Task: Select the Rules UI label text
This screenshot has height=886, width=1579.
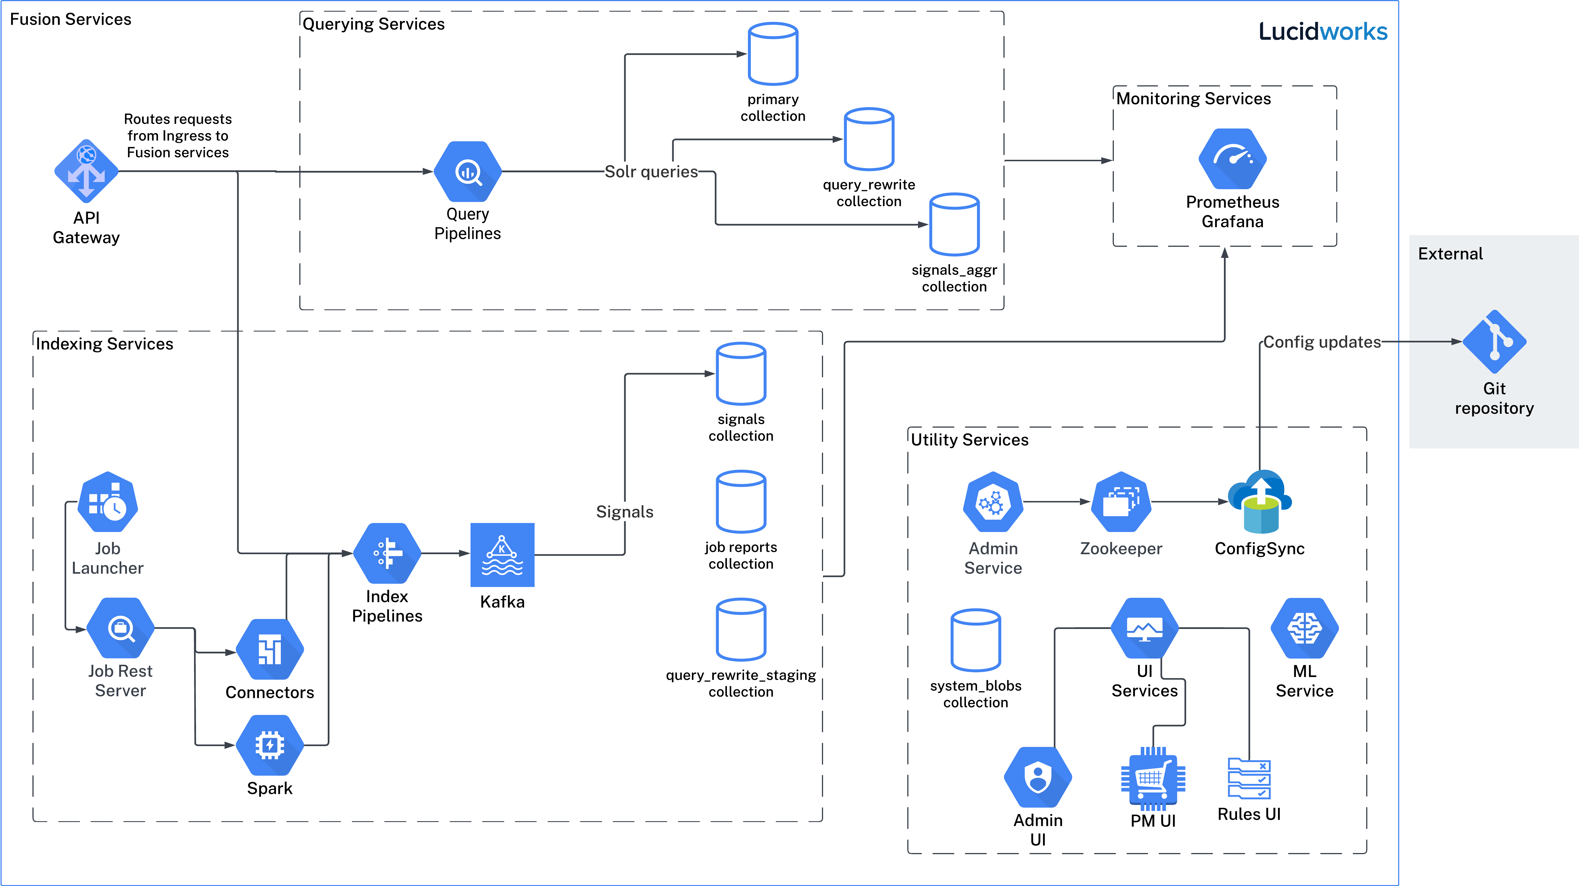Action: pos(1249,814)
